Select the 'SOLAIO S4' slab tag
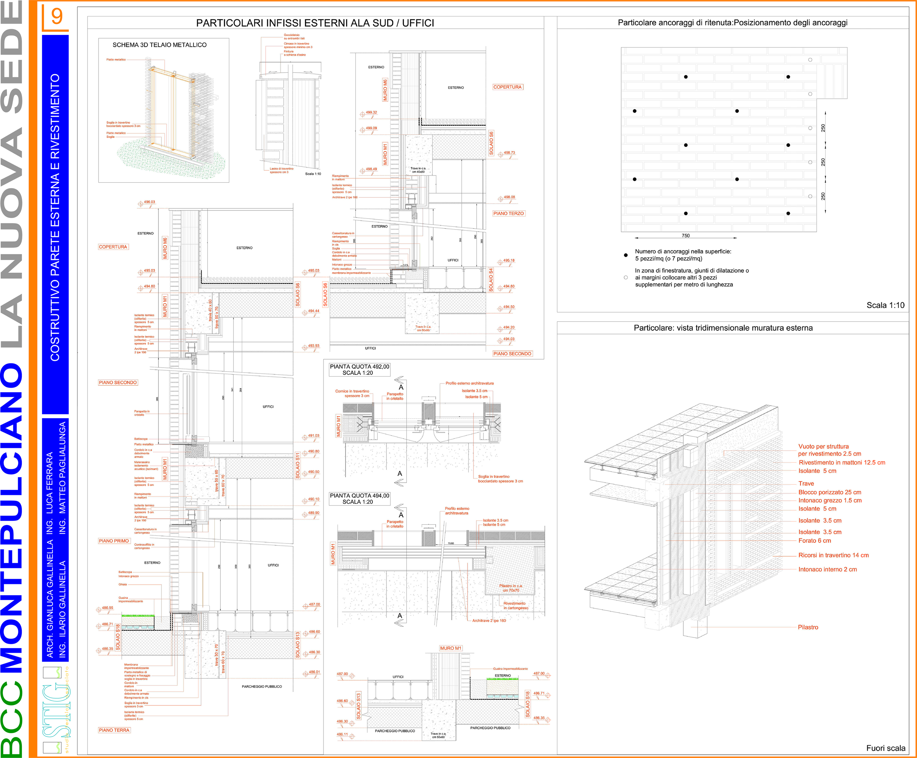The width and height of the screenshot is (917, 758). tap(491, 280)
